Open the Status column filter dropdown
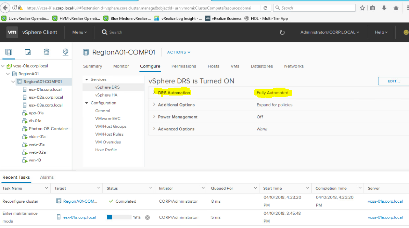The height and width of the screenshot is (228, 409). (x=151, y=188)
